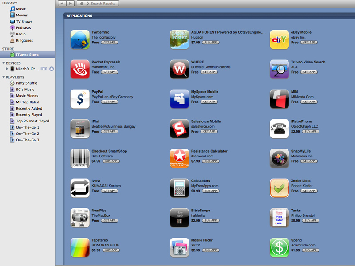Open the AQUA FOREST app icon
Screen dimensions: 355x266
[x=180, y=39]
